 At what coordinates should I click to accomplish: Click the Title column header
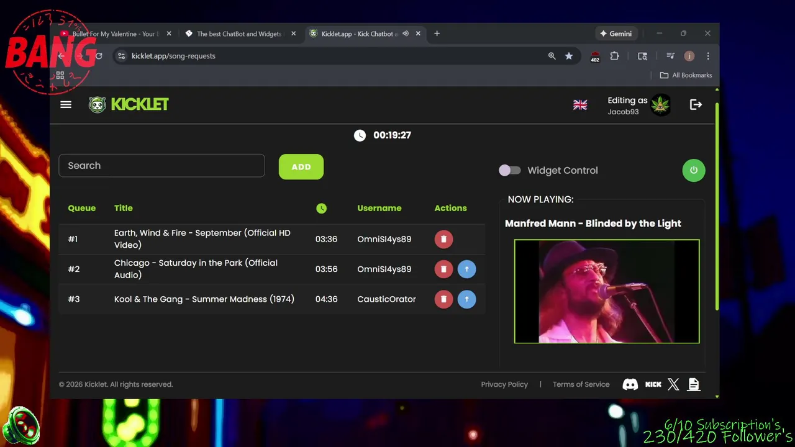point(123,208)
